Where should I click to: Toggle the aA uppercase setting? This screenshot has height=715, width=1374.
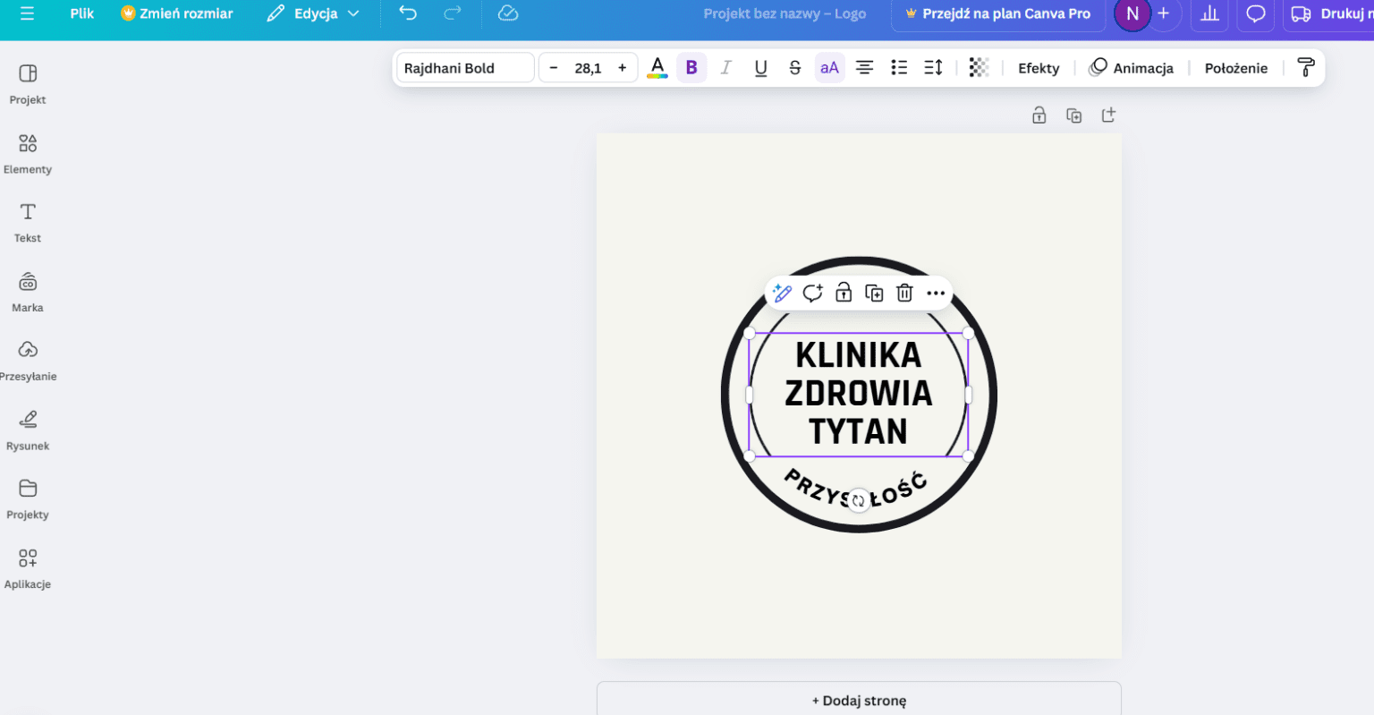829,67
